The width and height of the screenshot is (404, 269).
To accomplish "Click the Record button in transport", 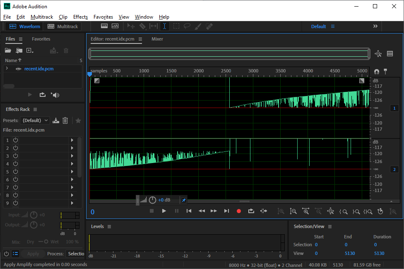I will coord(238,211).
